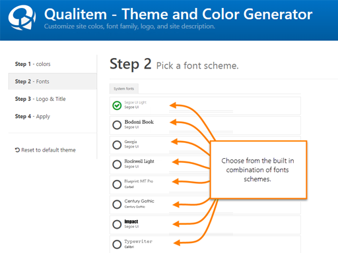Navigate to Step 3 - Logo & Title
The image size is (338, 253).
coord(40,99)
